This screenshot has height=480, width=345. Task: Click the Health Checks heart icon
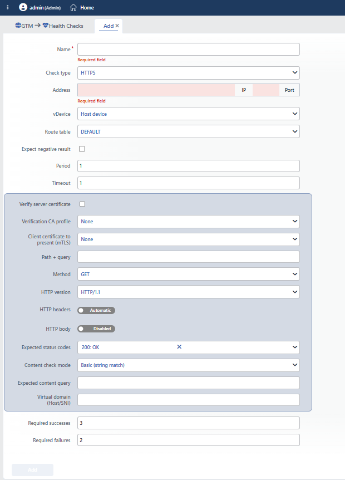(46, 26)
